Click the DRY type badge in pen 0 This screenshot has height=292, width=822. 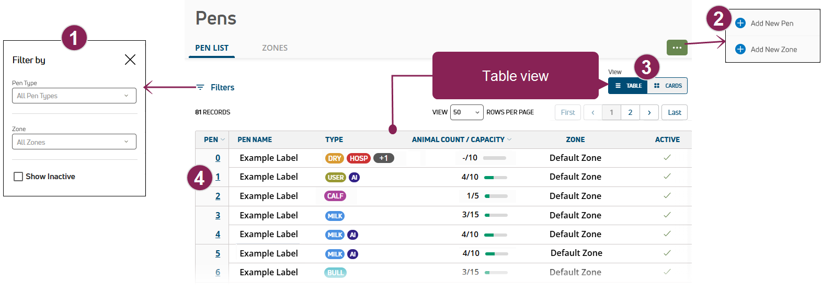click(335, 158)
